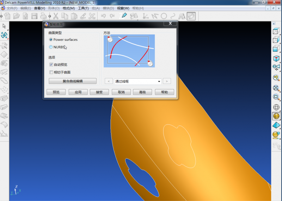
Task: Open the workplane axes tool
Action: 145,16
